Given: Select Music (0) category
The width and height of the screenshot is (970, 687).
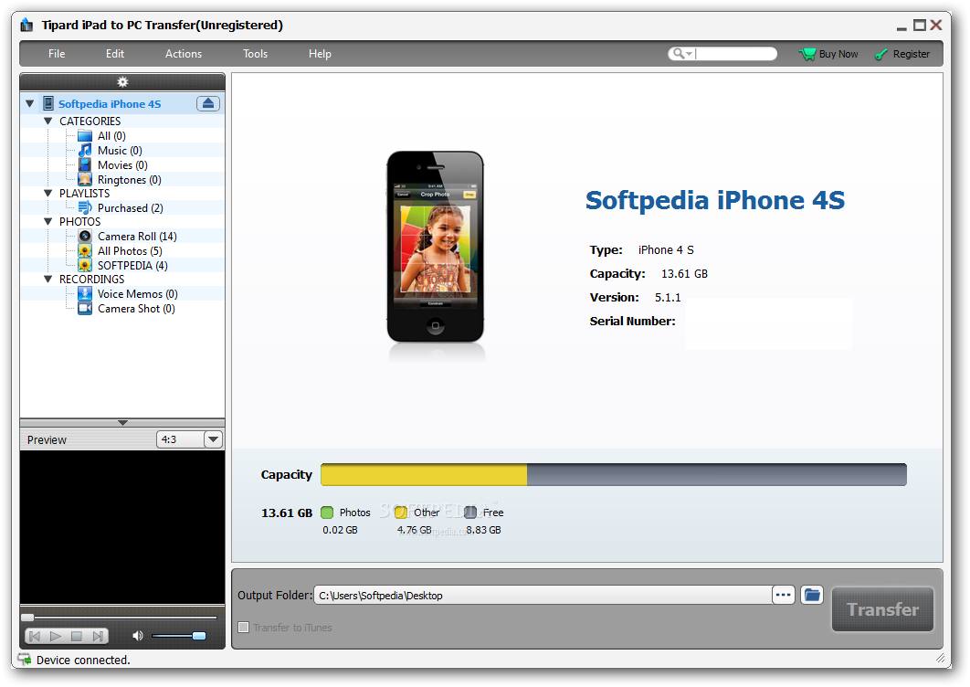Looking at the screenshot, I should (120, 151).
